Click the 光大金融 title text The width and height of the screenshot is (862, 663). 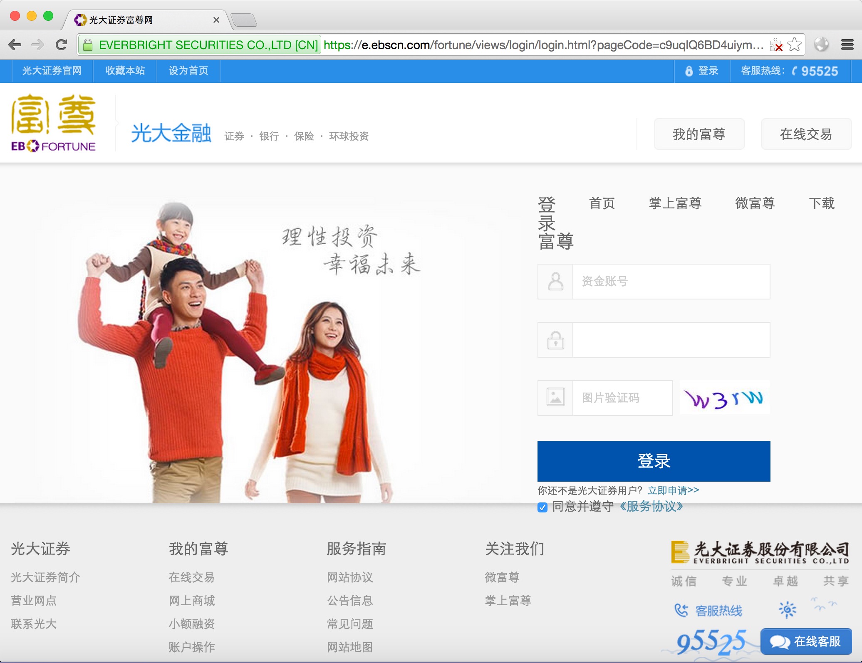pos(171,133)
